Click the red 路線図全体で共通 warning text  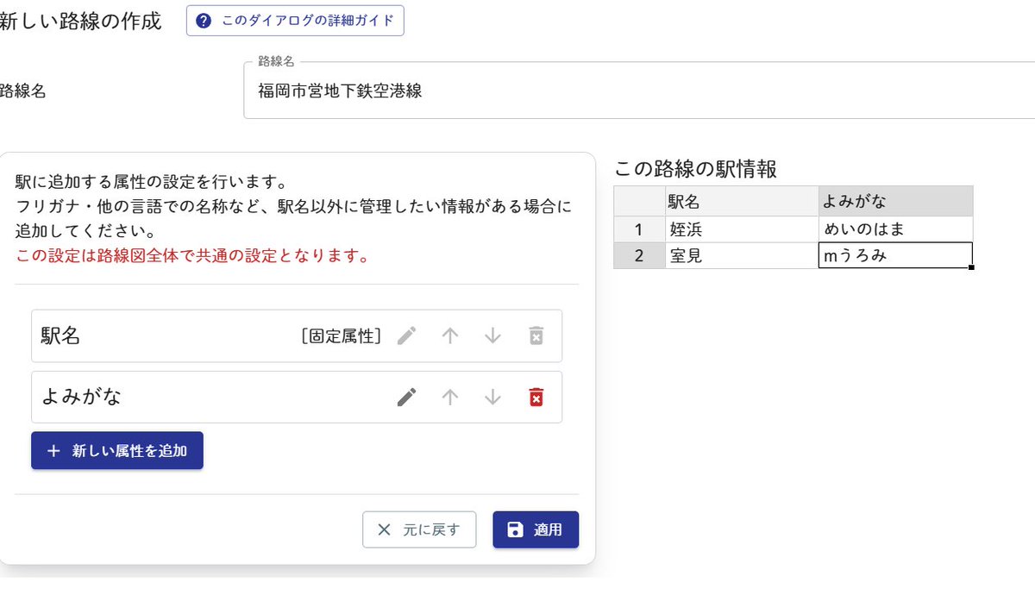click(x=192, y=256)
